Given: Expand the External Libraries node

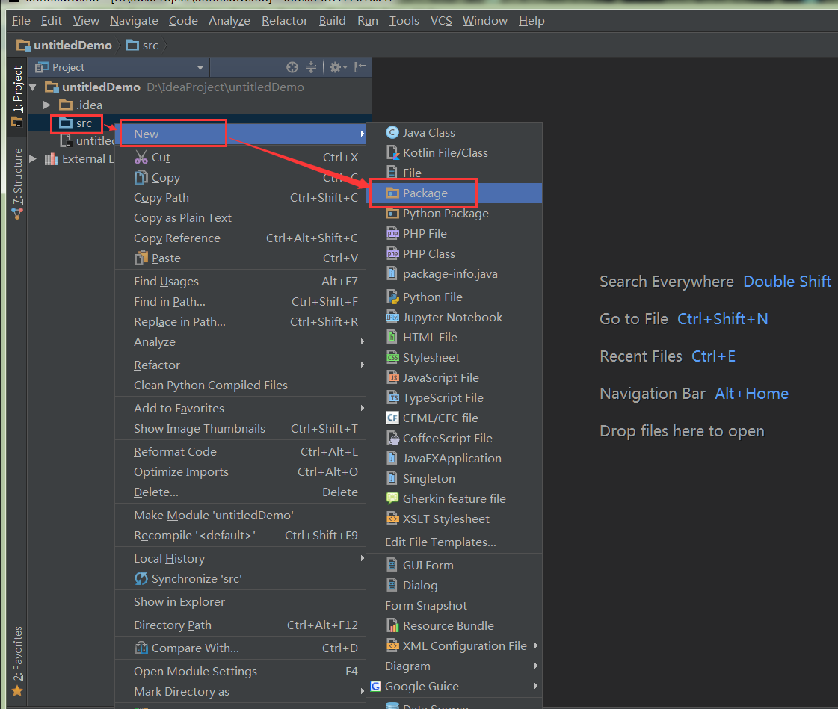Looking at the screenshot, I should (x=33, y=159).
